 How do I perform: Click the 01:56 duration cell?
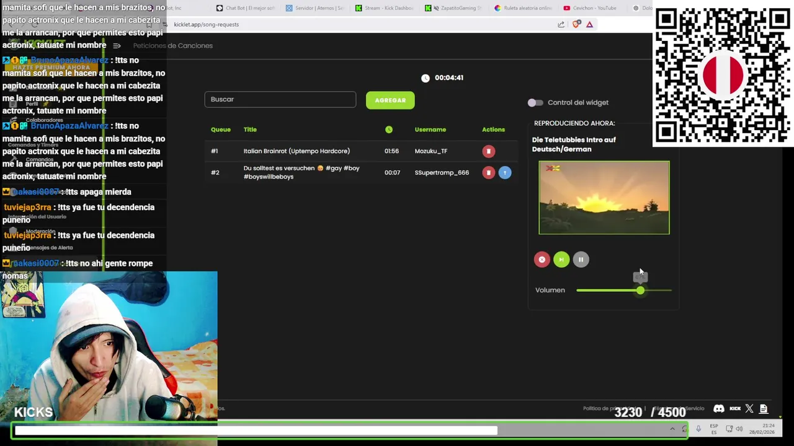click(x=391, y=151)
